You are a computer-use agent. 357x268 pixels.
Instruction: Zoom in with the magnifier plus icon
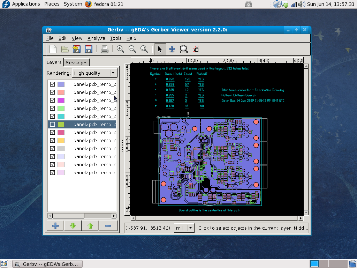[x=120, y=49]
